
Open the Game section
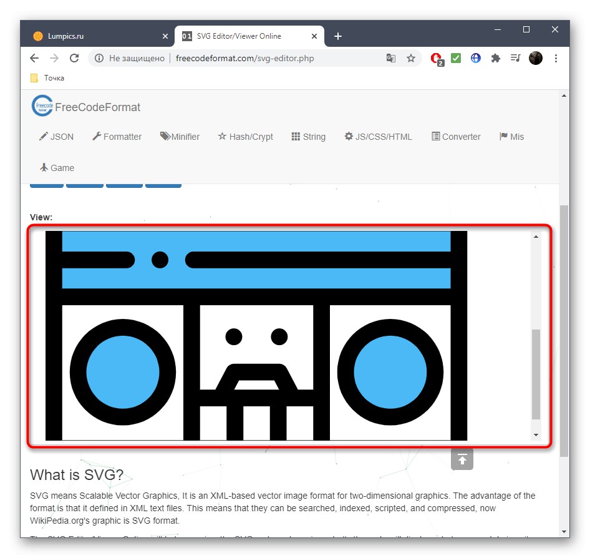click(x=56, y=167)
